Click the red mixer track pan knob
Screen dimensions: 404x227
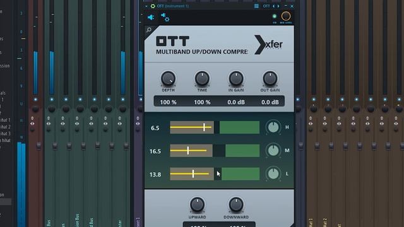(x=35, y=109)
